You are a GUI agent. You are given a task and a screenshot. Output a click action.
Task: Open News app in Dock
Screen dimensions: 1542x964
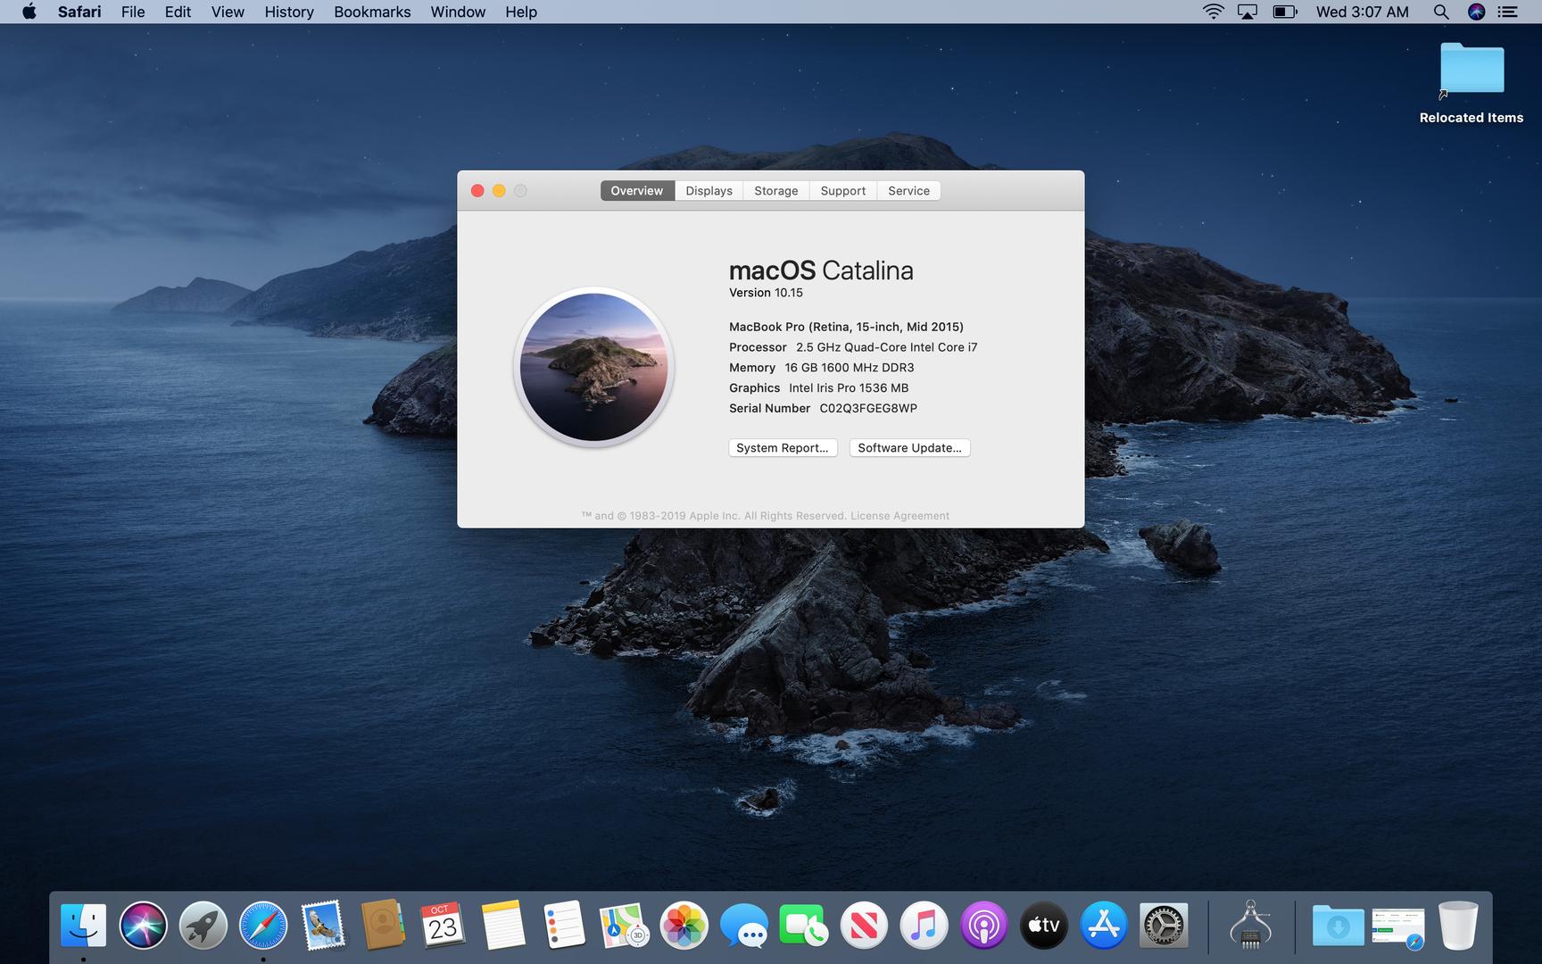coord(864,925)
